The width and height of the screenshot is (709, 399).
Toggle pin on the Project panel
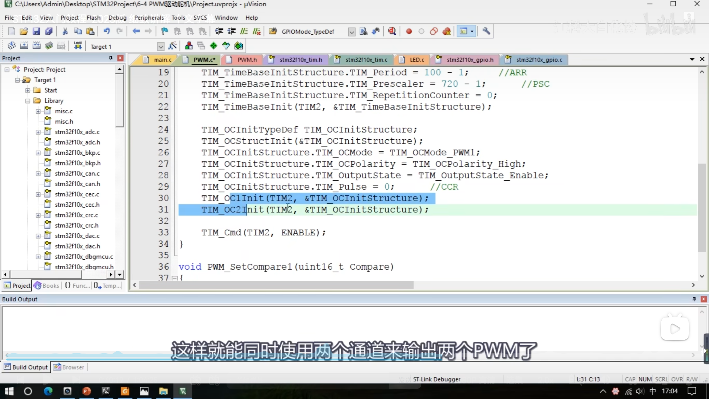point(111,58)
